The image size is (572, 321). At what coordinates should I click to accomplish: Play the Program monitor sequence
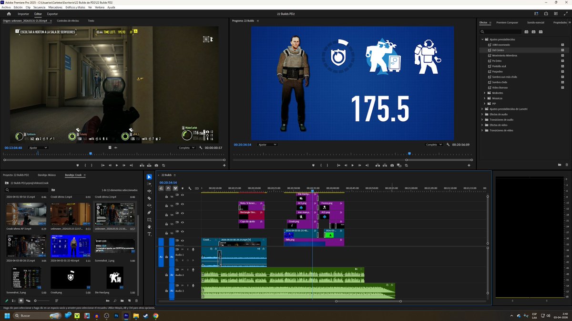pyautogui.click(x=353, y=165)
